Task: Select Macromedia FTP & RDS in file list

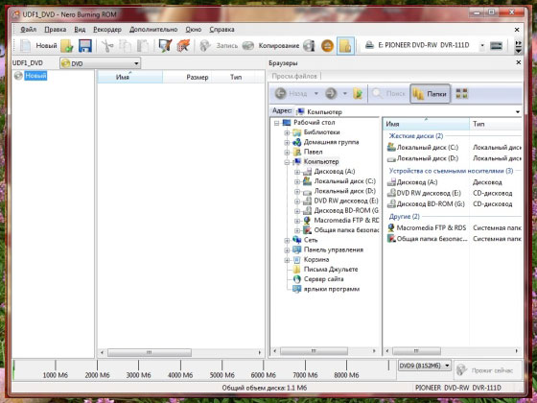Action: [432, 228]
